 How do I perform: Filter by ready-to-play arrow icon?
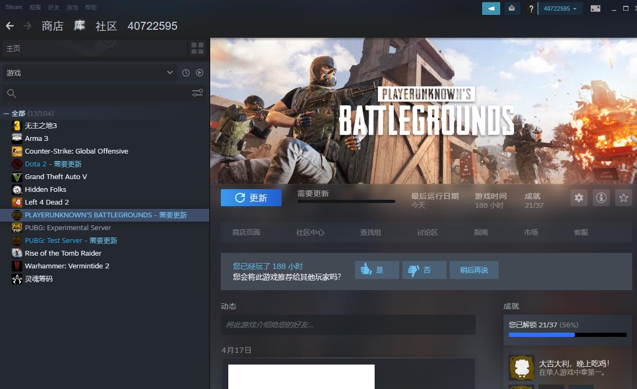[200, 73]
